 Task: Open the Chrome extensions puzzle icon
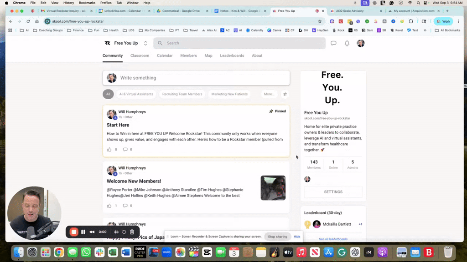click(x=411, y=21)
